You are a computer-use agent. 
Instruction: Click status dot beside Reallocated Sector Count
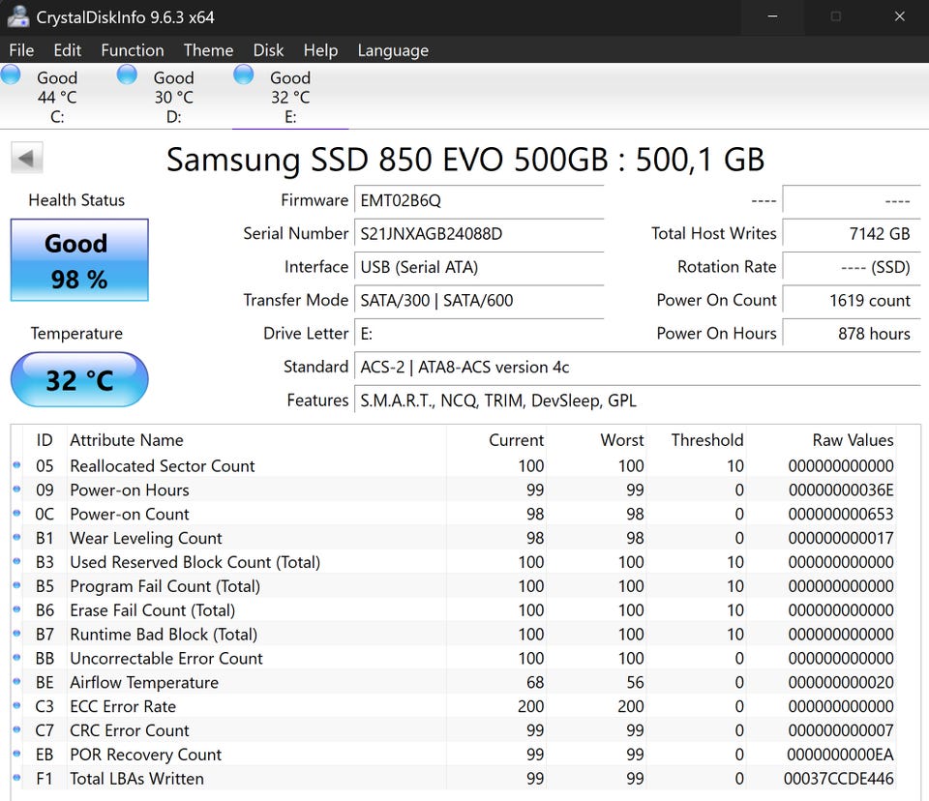(16, 466)
